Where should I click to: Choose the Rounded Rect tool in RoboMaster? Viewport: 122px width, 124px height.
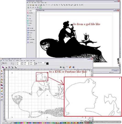click(31, 30)
